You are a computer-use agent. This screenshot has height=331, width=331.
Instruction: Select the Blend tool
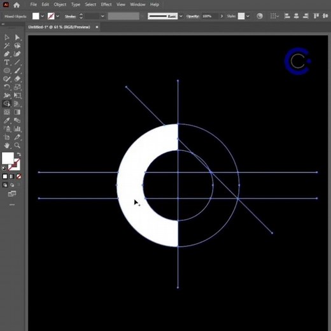[17, 120]
